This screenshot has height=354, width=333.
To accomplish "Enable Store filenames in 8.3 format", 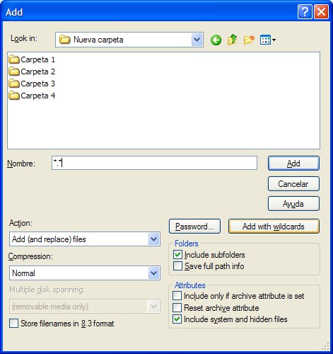I will pos(13,324).
